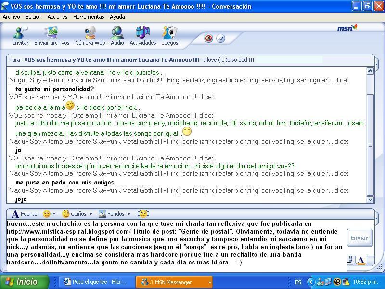Click the ES language indicator

pos(298,282)
